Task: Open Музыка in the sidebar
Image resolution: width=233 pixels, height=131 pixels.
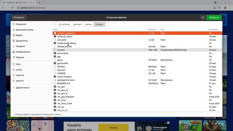Action: [x=20, y=57]
